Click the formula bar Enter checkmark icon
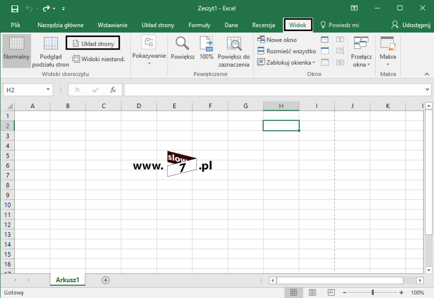Viewport: 434px width, 298px height. tap(96, 90)
